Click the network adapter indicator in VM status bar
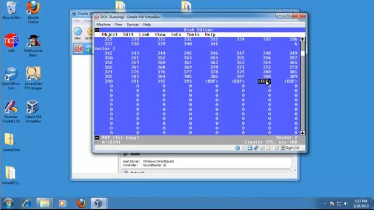 [256, 148]
